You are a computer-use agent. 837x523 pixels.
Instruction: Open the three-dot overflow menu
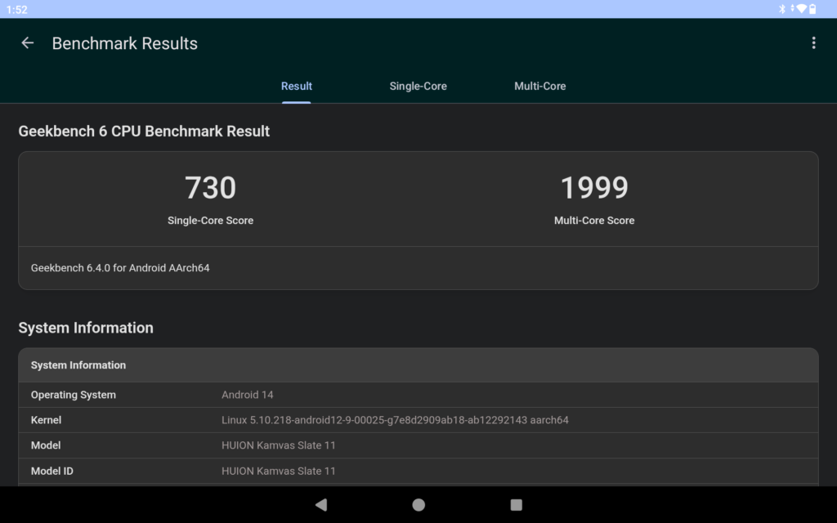813,43
